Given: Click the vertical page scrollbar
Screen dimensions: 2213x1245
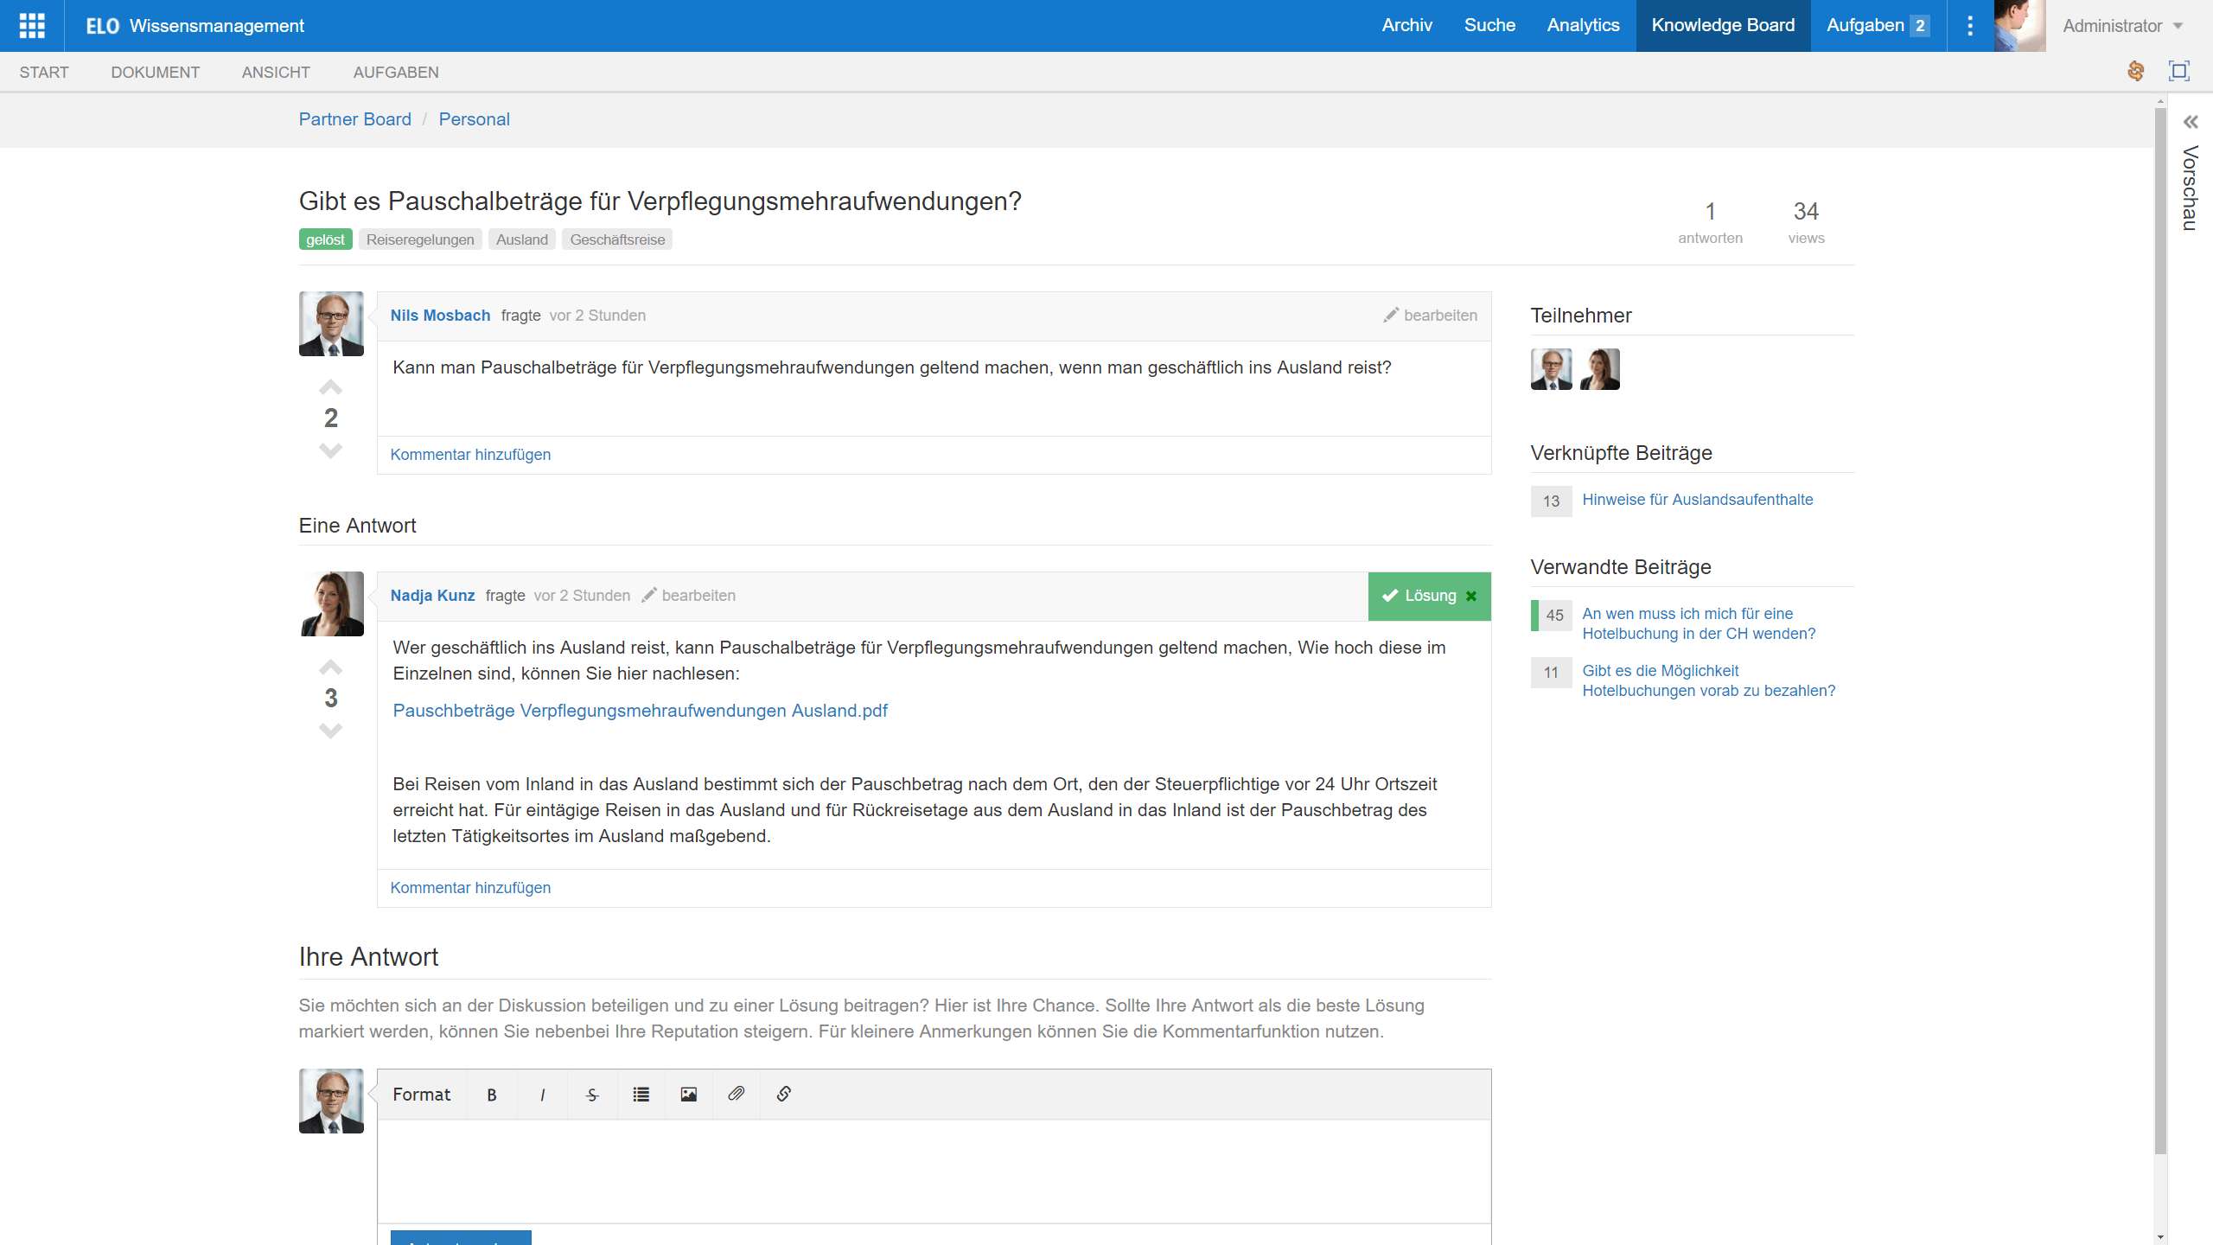Looking at the screenshot, I should (x=2160, y=631).
